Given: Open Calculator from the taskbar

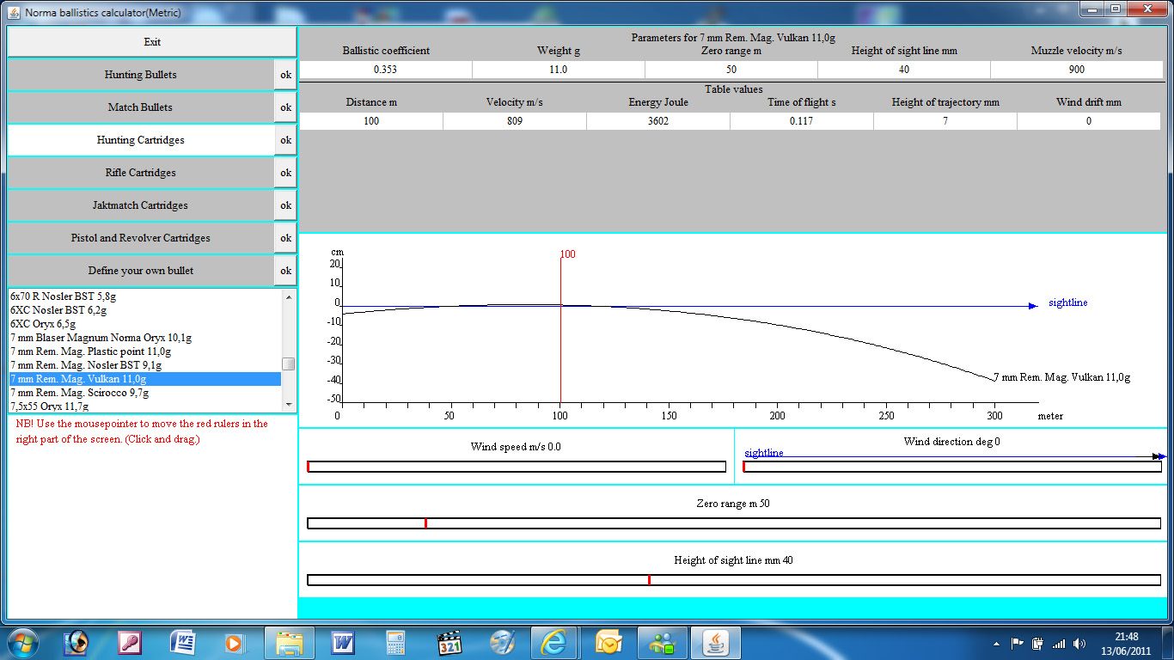Looking at the screenshot, I should click(396, 642).
